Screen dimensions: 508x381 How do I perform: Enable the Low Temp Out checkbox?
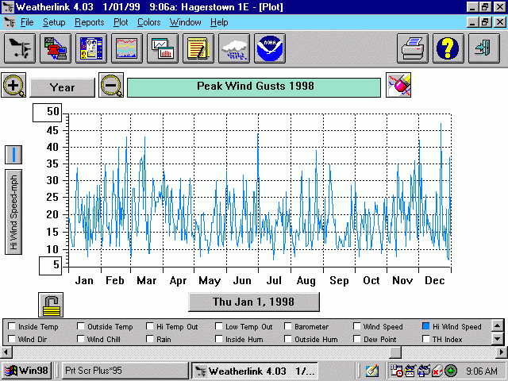pos(219,326)
